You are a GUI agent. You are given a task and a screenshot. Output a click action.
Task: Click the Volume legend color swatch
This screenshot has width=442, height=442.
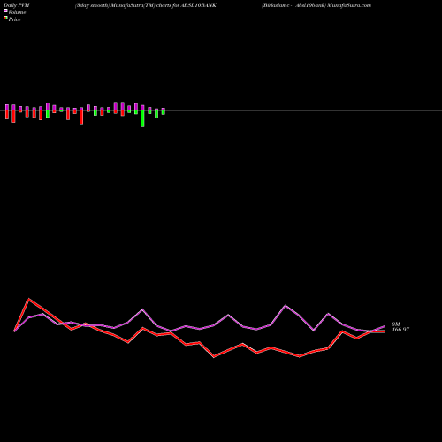point(5,11)
